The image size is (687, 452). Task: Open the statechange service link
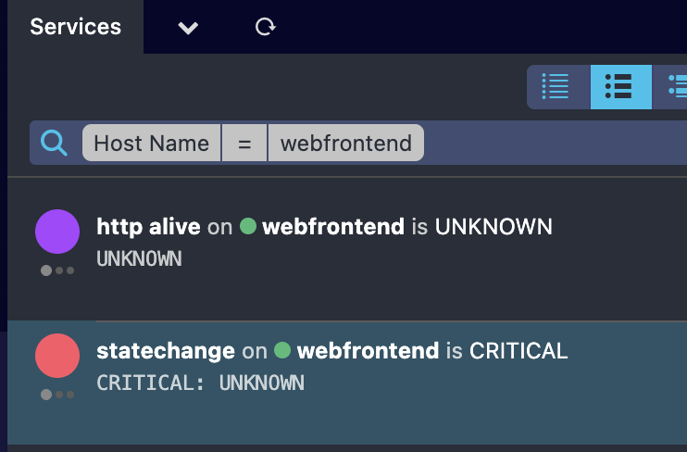pos(166,351)
